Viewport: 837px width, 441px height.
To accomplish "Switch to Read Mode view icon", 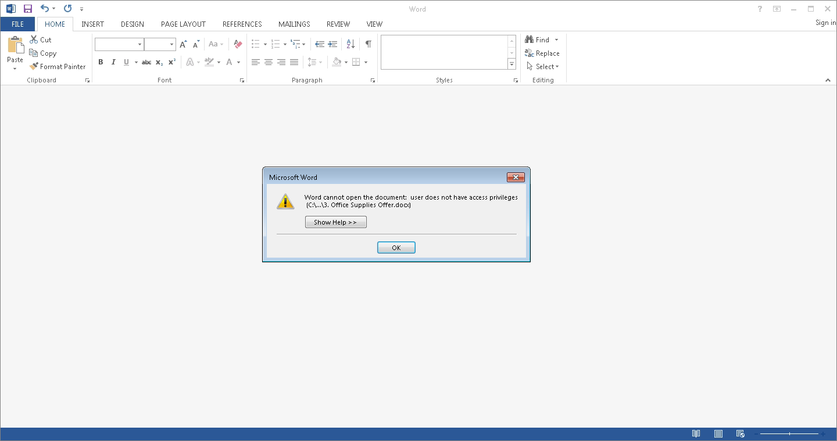I will coord(696,433).
